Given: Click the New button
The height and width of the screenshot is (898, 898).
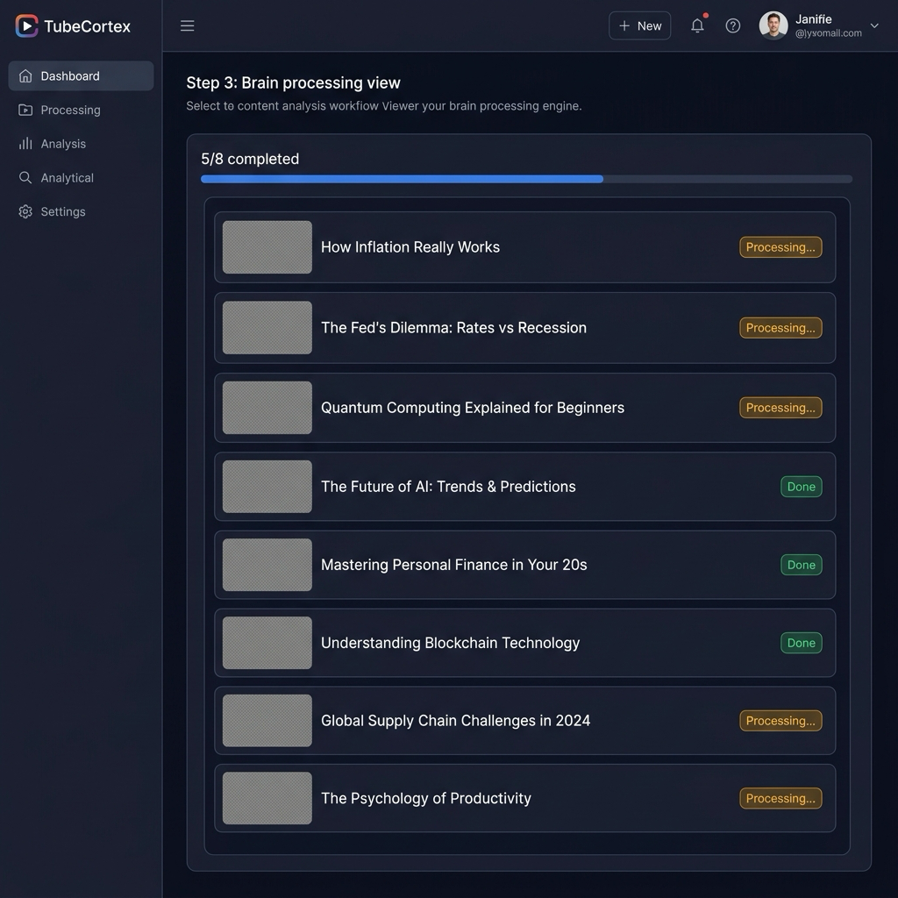Looking at the screenshot, I should [639, 25].
